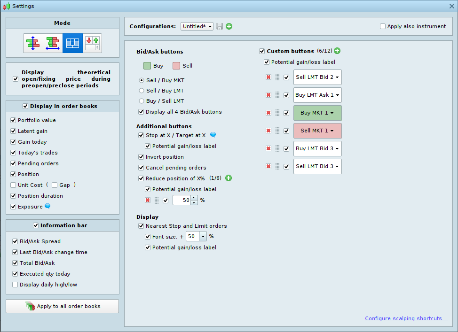Click drag handle of Sell MKT 1 row

click(277, 131)
